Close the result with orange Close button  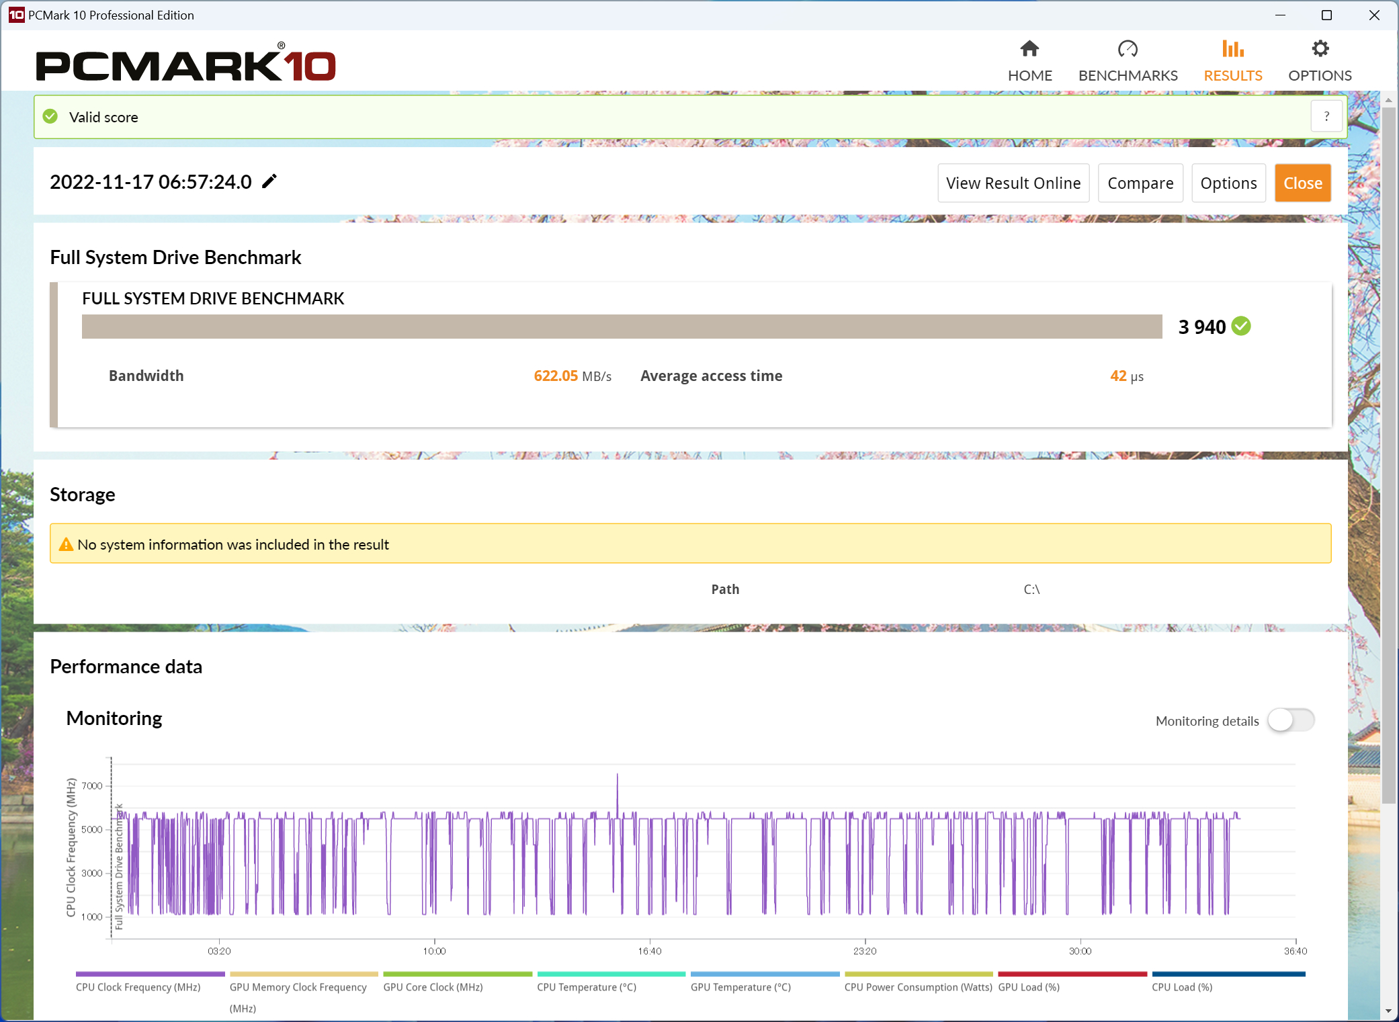coord(1302,183)
